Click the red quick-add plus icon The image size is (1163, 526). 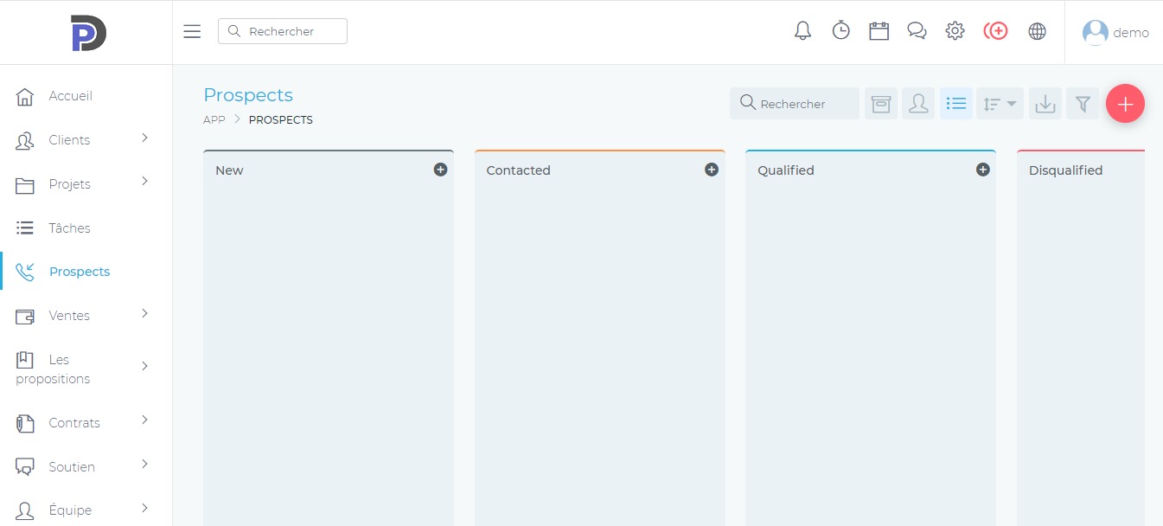[996, 31]
